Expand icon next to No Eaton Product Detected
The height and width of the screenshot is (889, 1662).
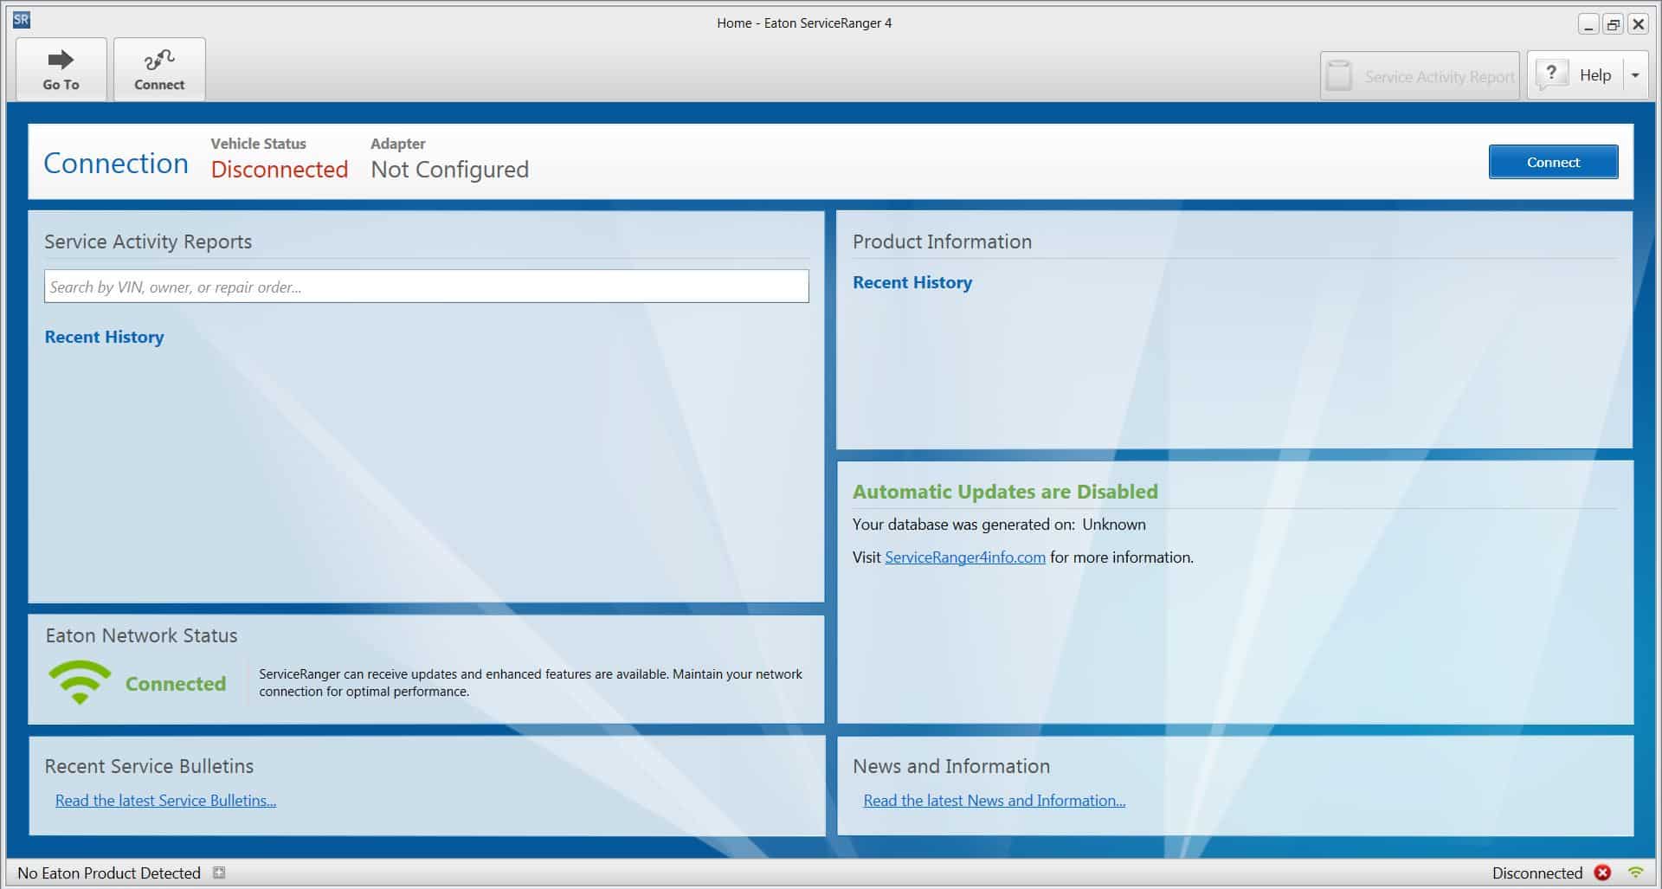click(219, 873)
